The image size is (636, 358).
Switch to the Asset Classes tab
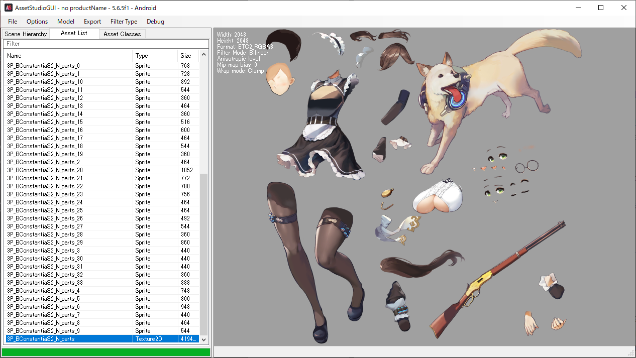(x=122, y=34)
